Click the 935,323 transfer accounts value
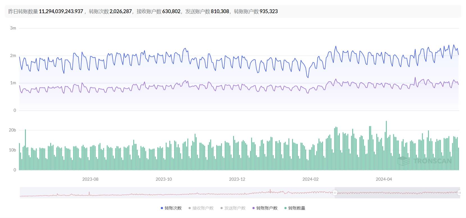 [x=269, y=12]
